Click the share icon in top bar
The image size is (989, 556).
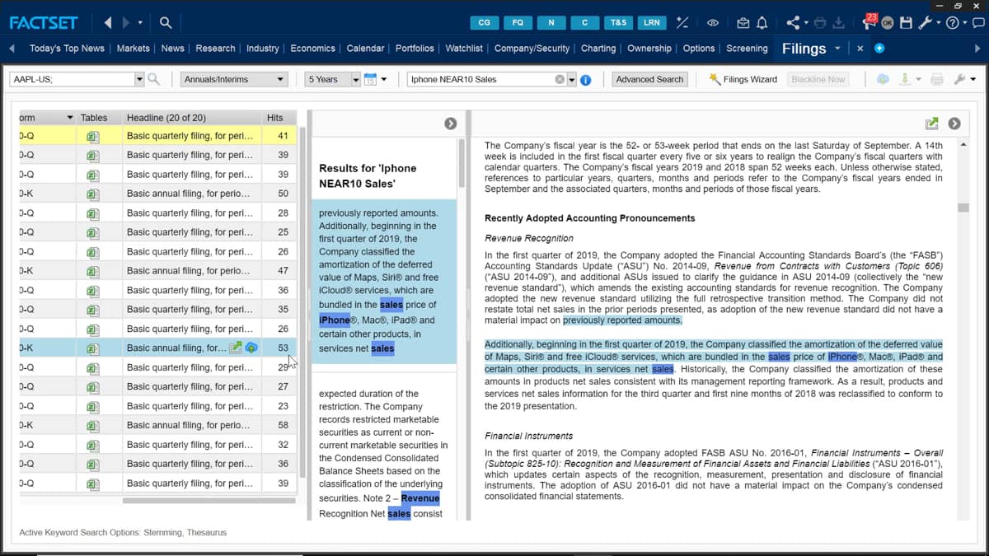click(792, 23)
